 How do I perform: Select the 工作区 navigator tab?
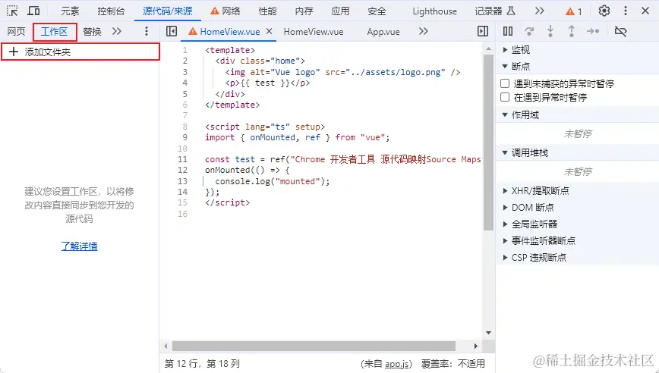coord(55,32)
